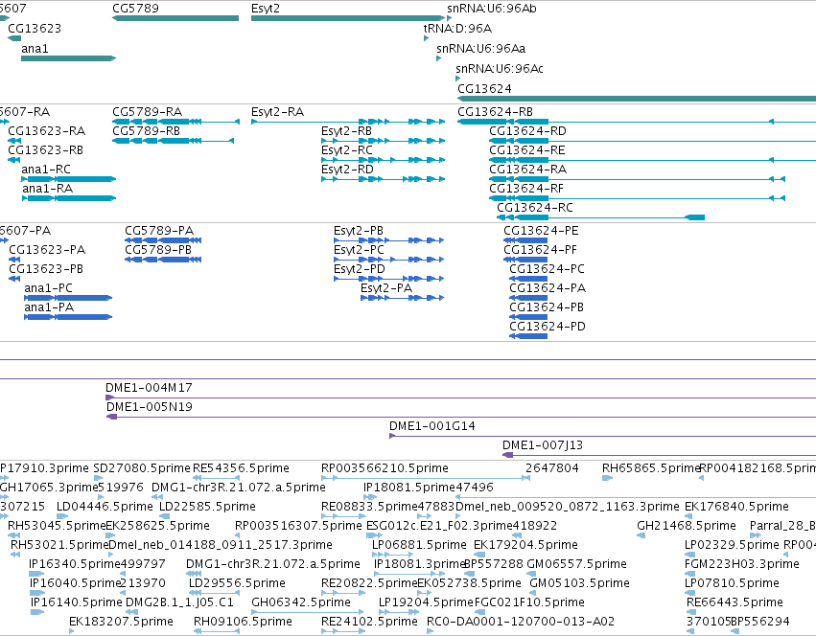Select the DME1-007J13 clone label
The height and width of the screenshot is (636, 816).
point(543,445)
